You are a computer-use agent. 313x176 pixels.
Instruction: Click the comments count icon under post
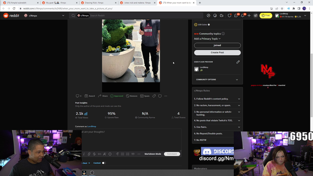(78, 96)
